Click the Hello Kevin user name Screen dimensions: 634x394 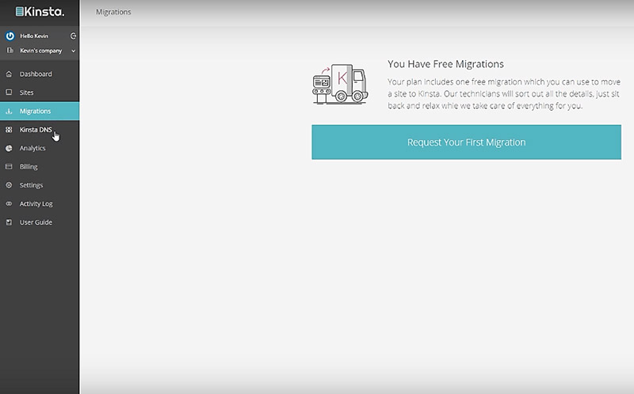[34, 36]
